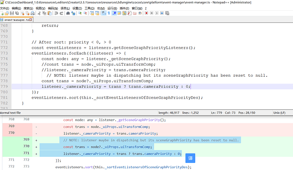This screenshot has width=293, height=170.
Task: Click line number 772 in the editor margin
Action: 4,47
